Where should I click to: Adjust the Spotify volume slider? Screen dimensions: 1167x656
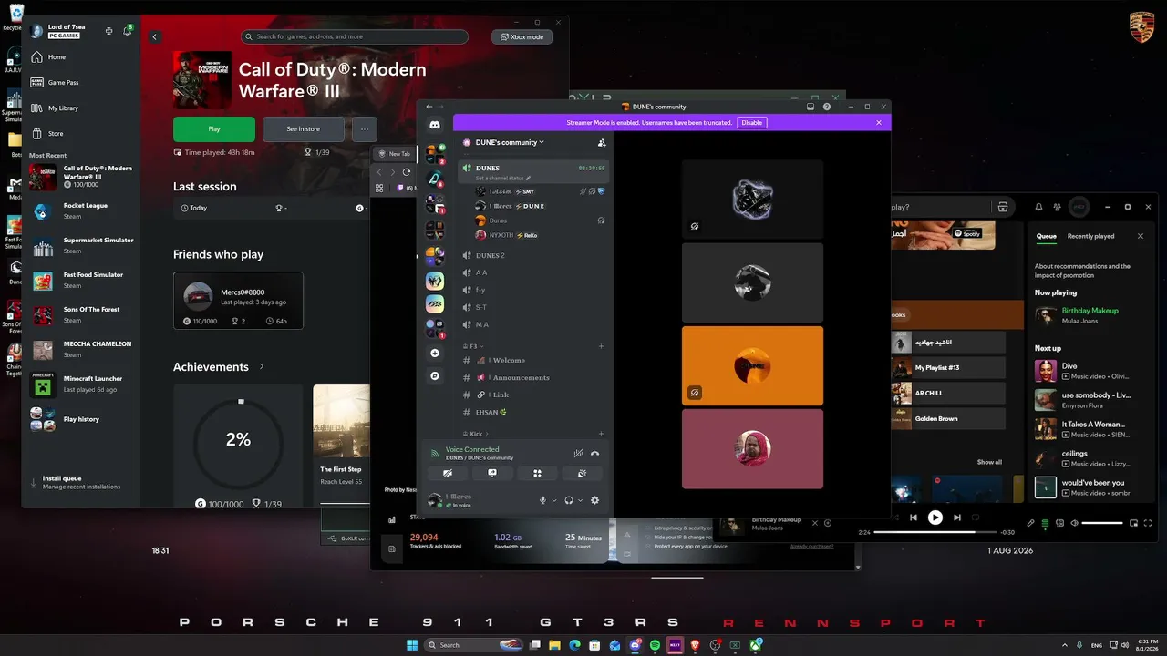[1102, 523]
